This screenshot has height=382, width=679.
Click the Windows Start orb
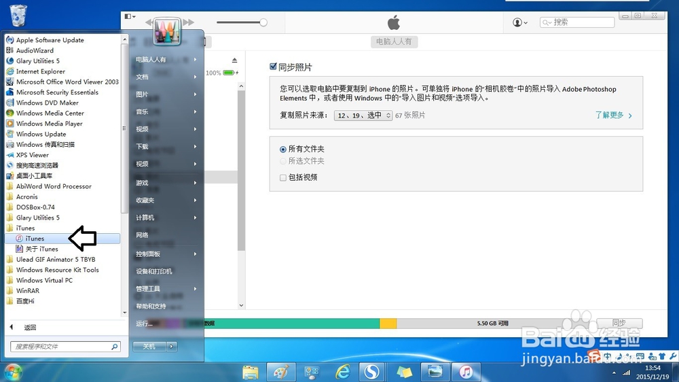[x=12, y=372]
